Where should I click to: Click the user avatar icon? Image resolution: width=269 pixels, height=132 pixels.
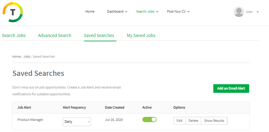(239, 12)
